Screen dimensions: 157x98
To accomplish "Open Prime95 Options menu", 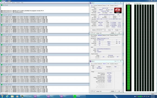I will 14,3.
